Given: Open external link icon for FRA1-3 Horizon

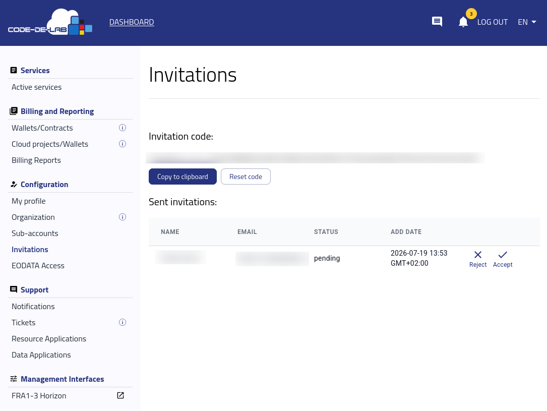Looking at the screenshot, I should pos(120,395).
